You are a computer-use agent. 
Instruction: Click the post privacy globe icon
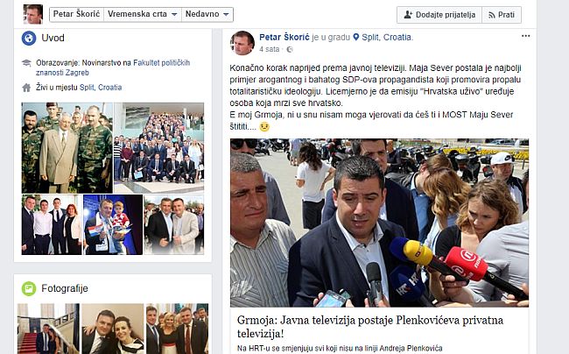tap(290, 49)
